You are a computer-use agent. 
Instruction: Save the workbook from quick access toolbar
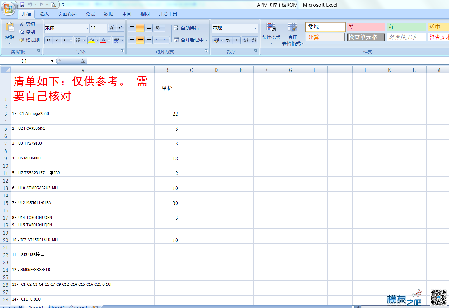22,5
